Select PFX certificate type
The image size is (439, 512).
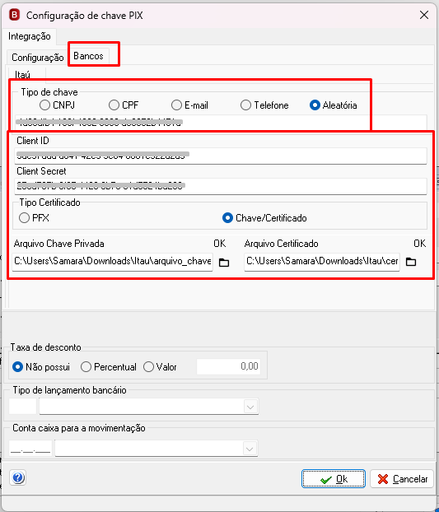click(35, 218)
